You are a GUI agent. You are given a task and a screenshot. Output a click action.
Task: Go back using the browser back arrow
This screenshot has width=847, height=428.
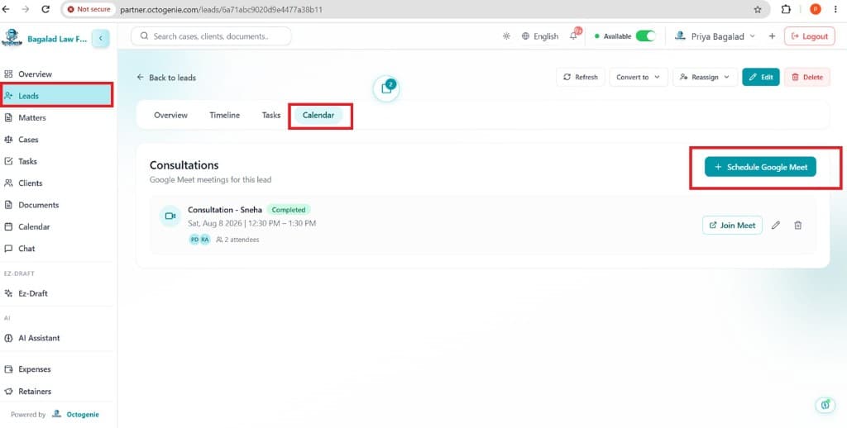point(6,9)
